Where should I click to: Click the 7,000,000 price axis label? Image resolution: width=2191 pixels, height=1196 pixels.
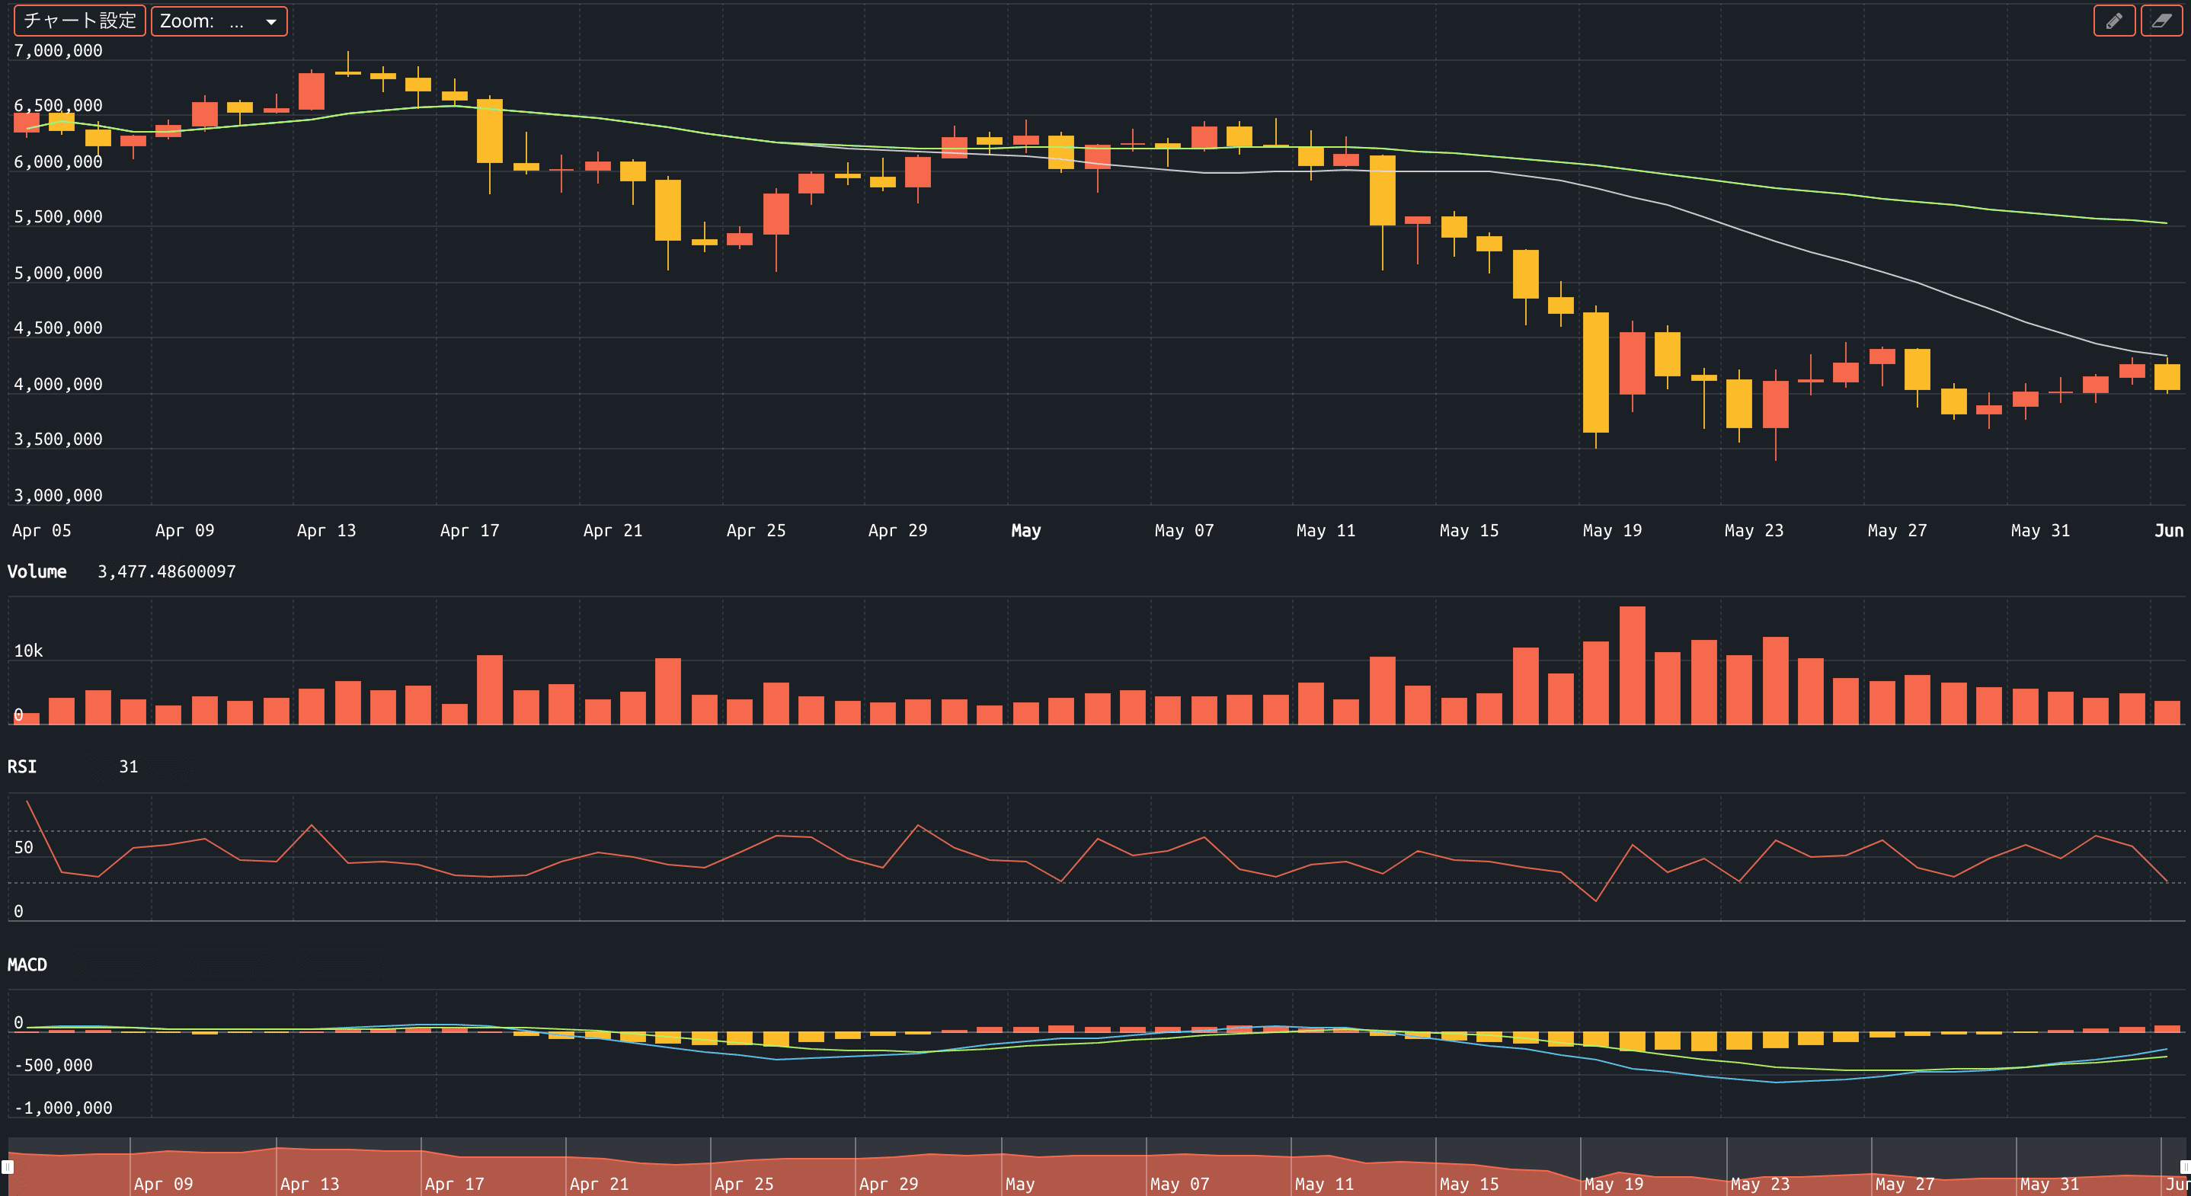(58, 50)
